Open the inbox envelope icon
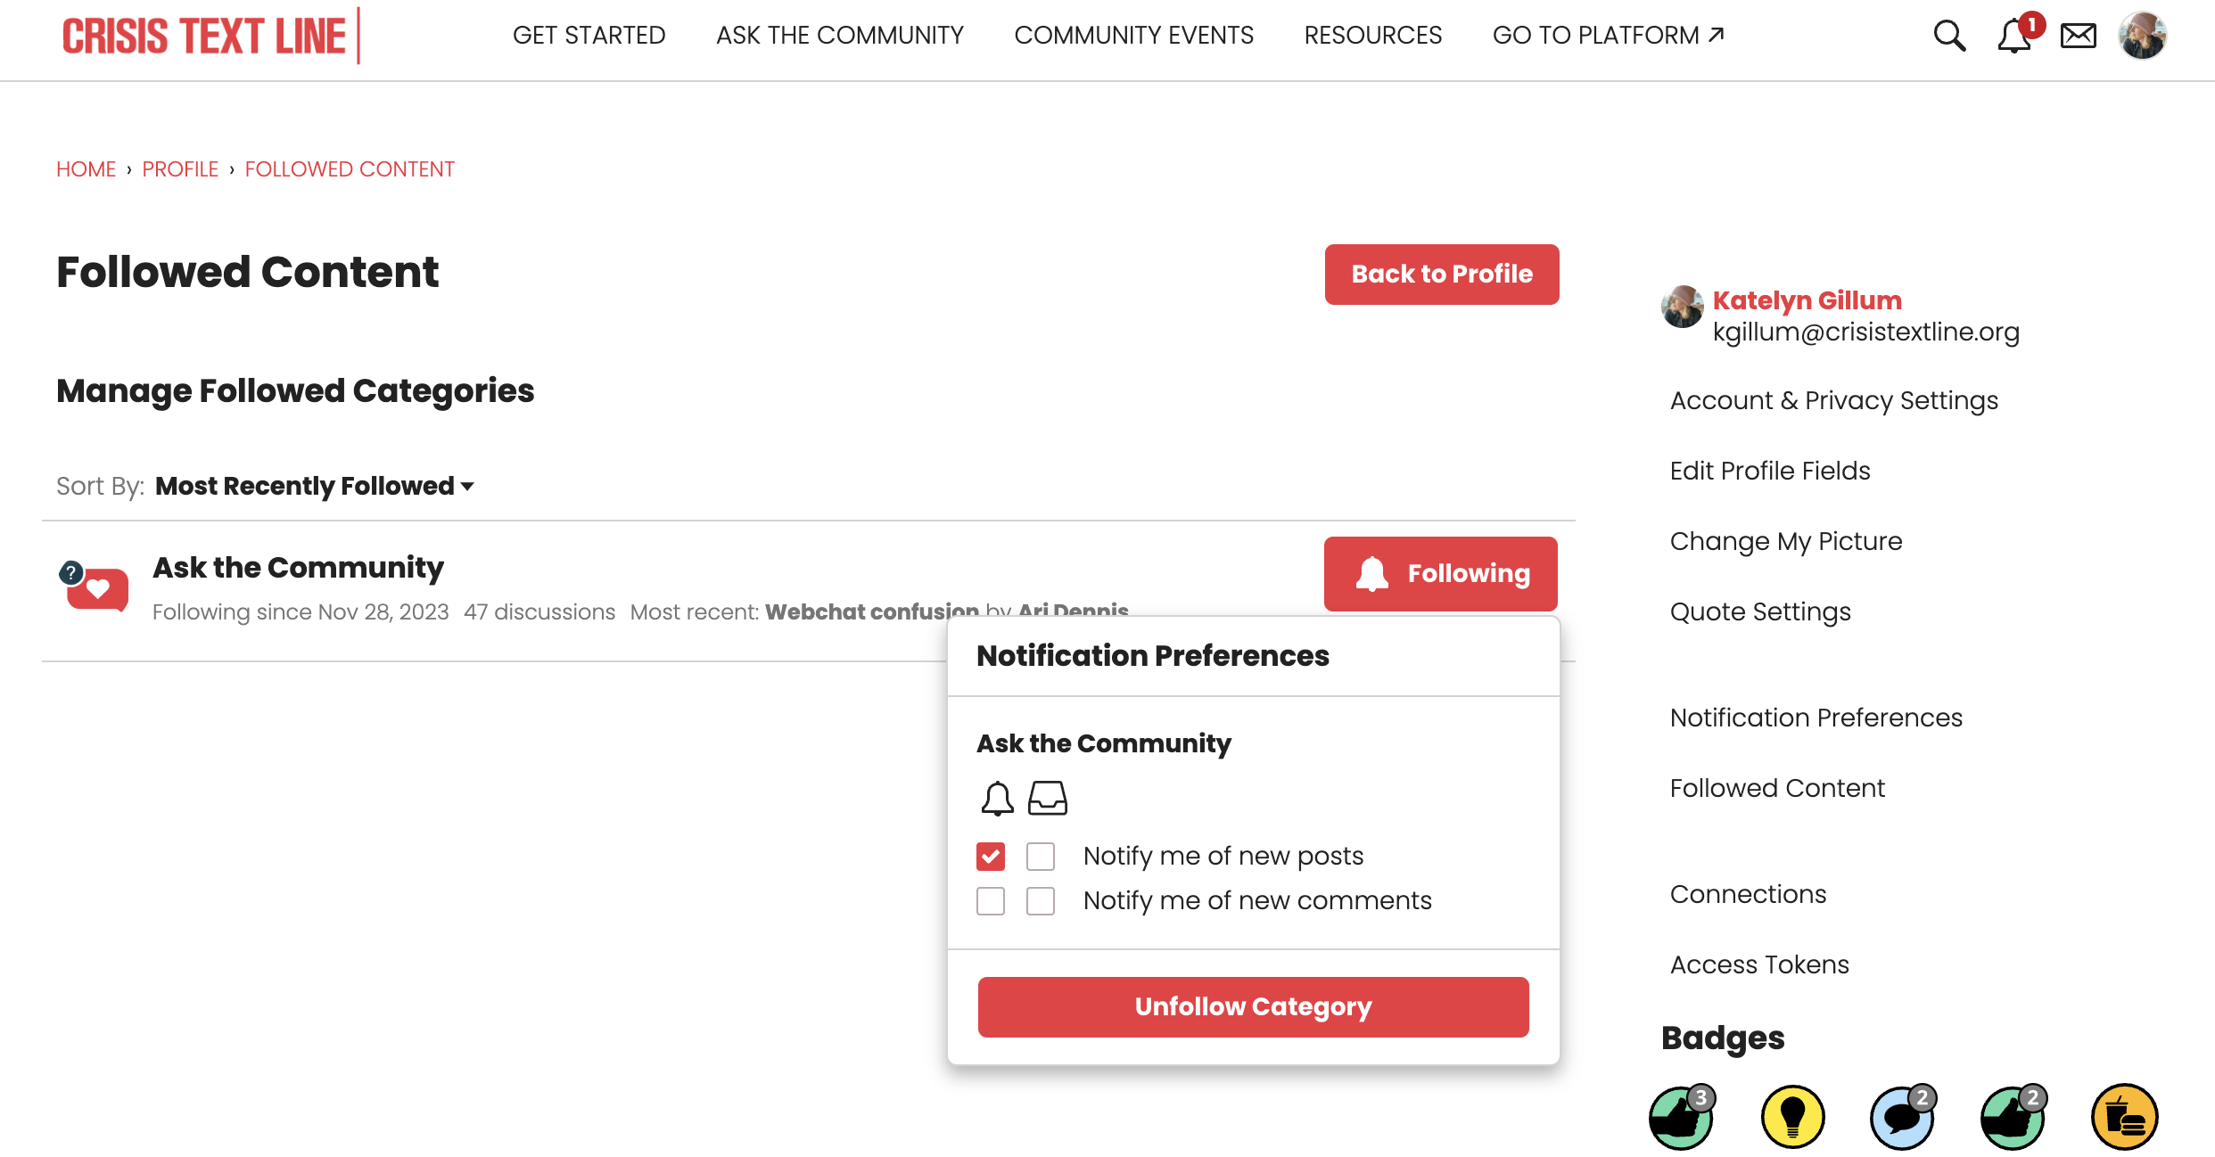 [x=2078, y=36]
